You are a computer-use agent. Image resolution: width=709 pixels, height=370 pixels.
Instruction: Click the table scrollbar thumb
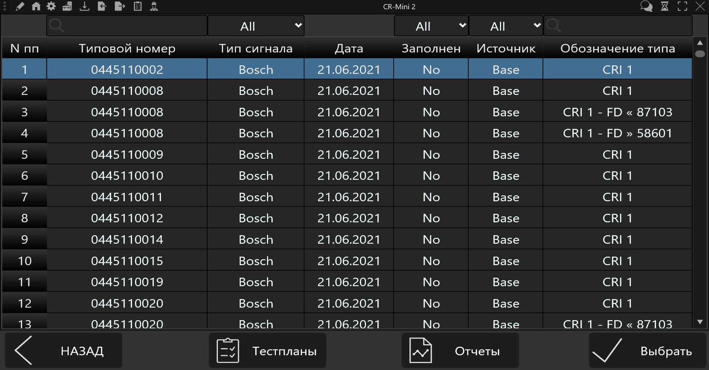tap(700, 54)
